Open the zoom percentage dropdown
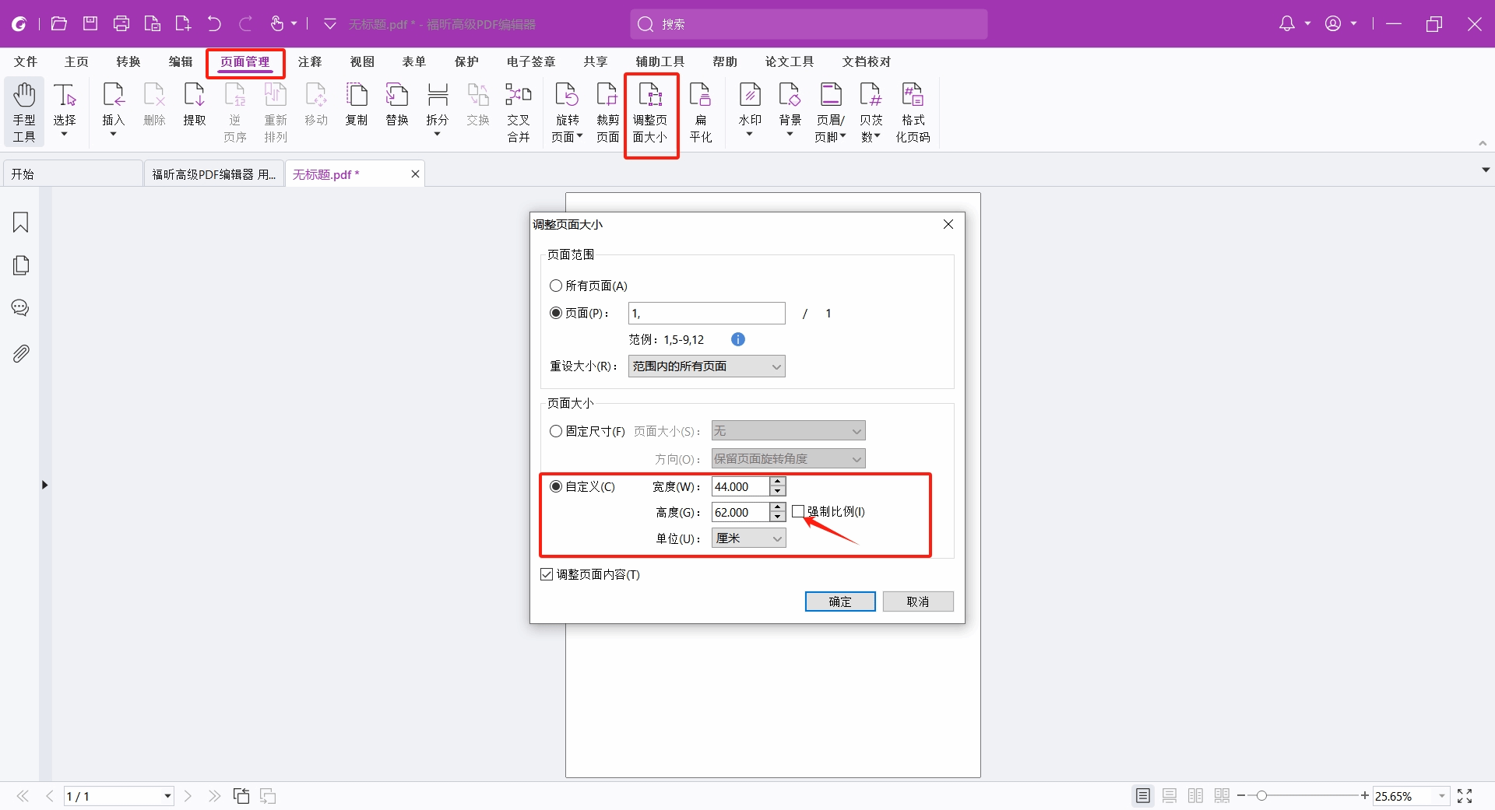Screen dimensions: 1495x810 (x=1441, y=796)
